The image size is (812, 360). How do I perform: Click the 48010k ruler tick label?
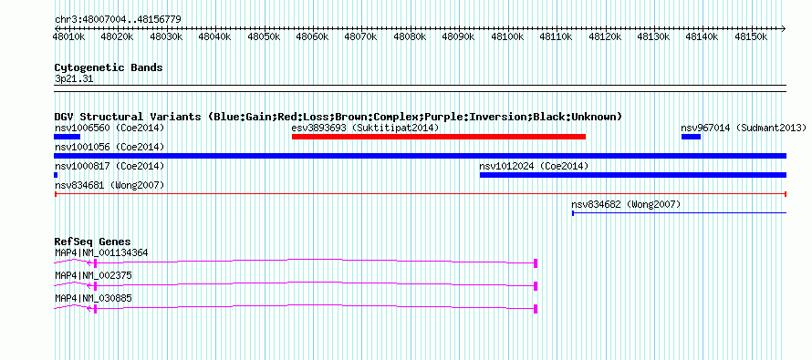click(68, 36)
